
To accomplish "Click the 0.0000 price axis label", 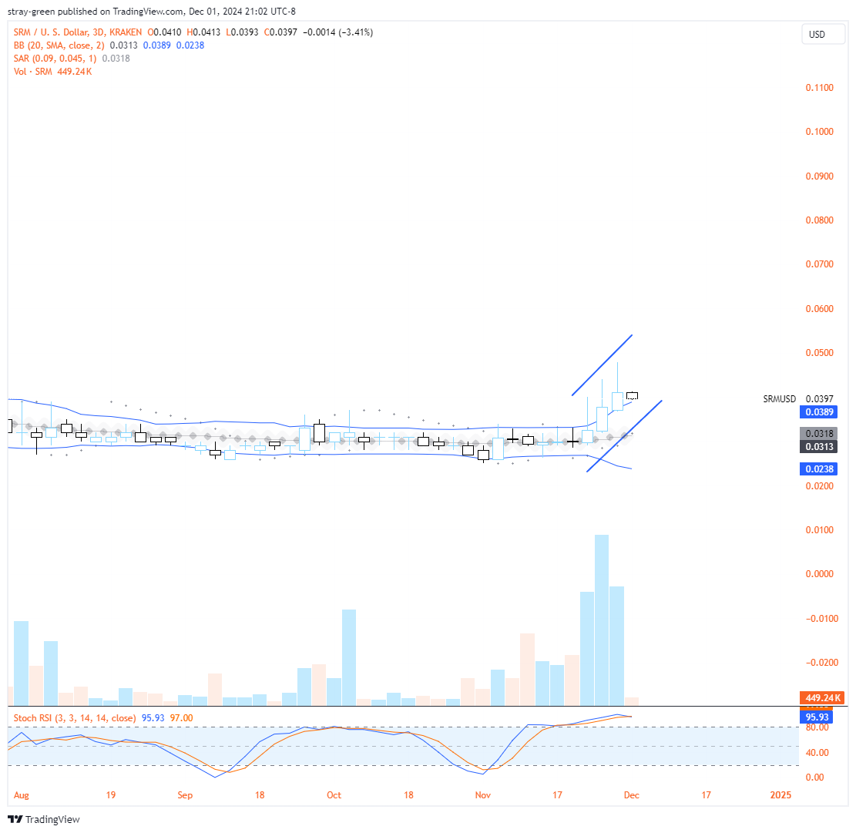I will click(x=820, y=574).
